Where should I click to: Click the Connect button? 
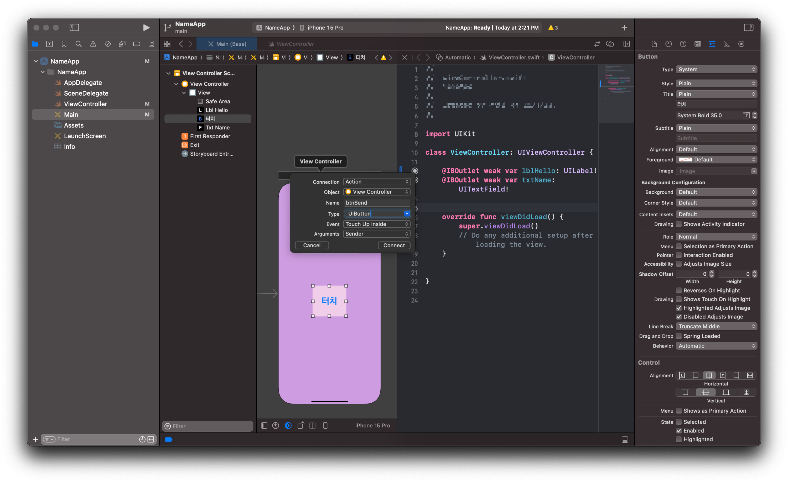coord(394,245)
